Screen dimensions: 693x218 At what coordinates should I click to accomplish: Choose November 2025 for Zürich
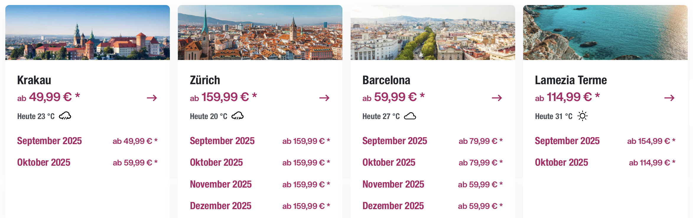pyautogui.click(x=260, y=184)
